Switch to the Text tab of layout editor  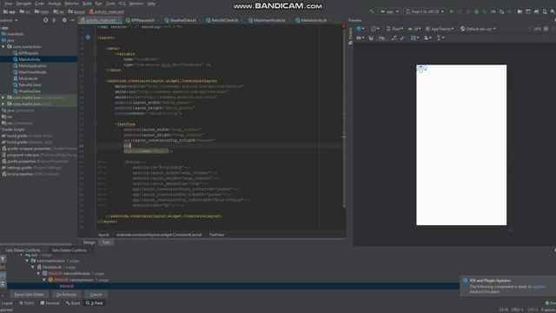pyautogui.click(x=106, y=243)
